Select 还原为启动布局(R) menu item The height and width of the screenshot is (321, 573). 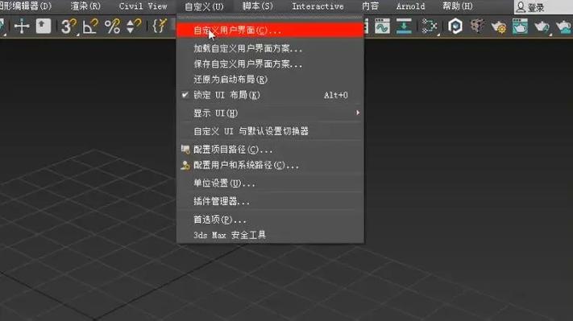point(270,80)
